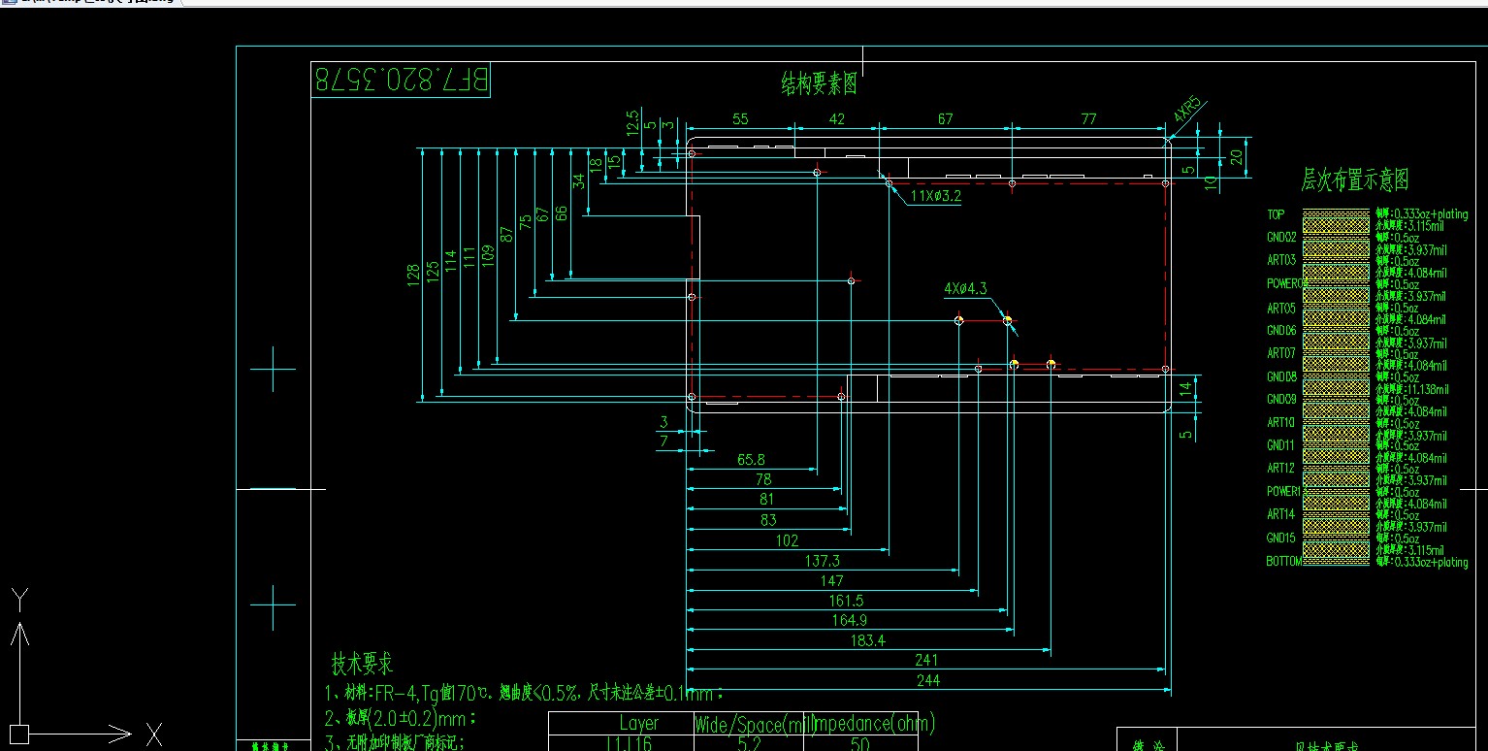
Task: Select the vertical dimension 75
Action: tap(525, 222)
